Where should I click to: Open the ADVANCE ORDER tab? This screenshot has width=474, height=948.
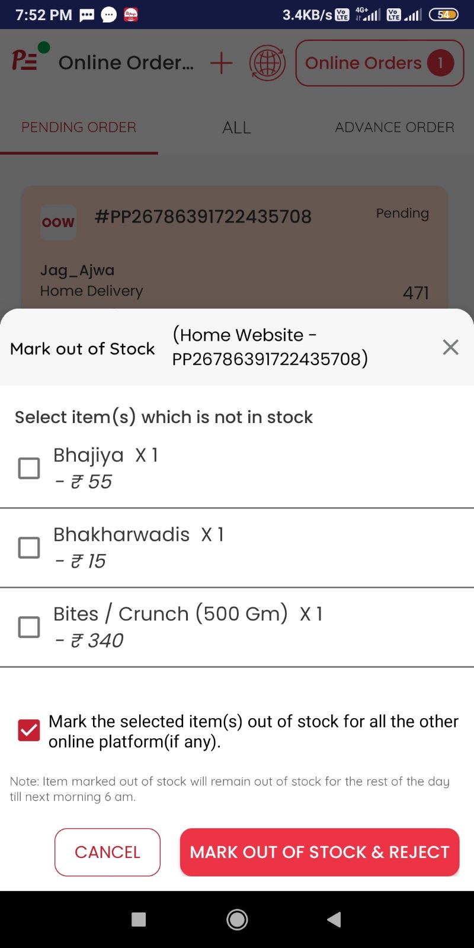(395, 127)
